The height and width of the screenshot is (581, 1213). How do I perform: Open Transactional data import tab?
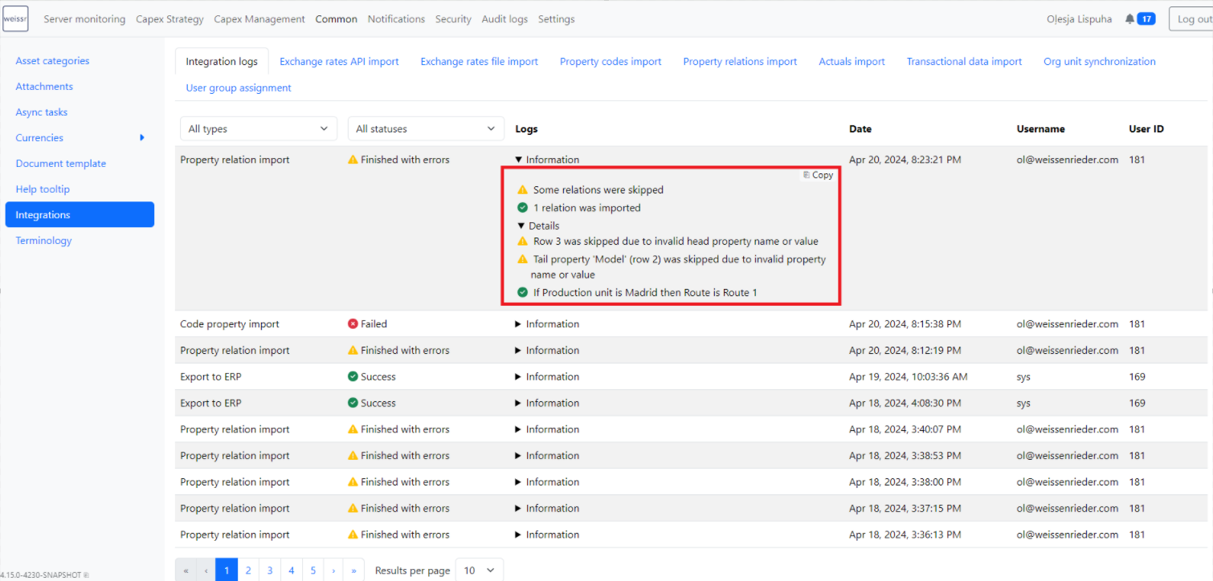[x=964, y=62]
